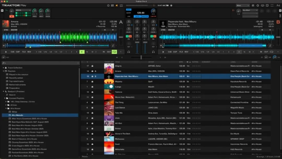Screen dimensions: 282x159
Task: Set loop IN point on Deck A
Action: click(104, 52)
